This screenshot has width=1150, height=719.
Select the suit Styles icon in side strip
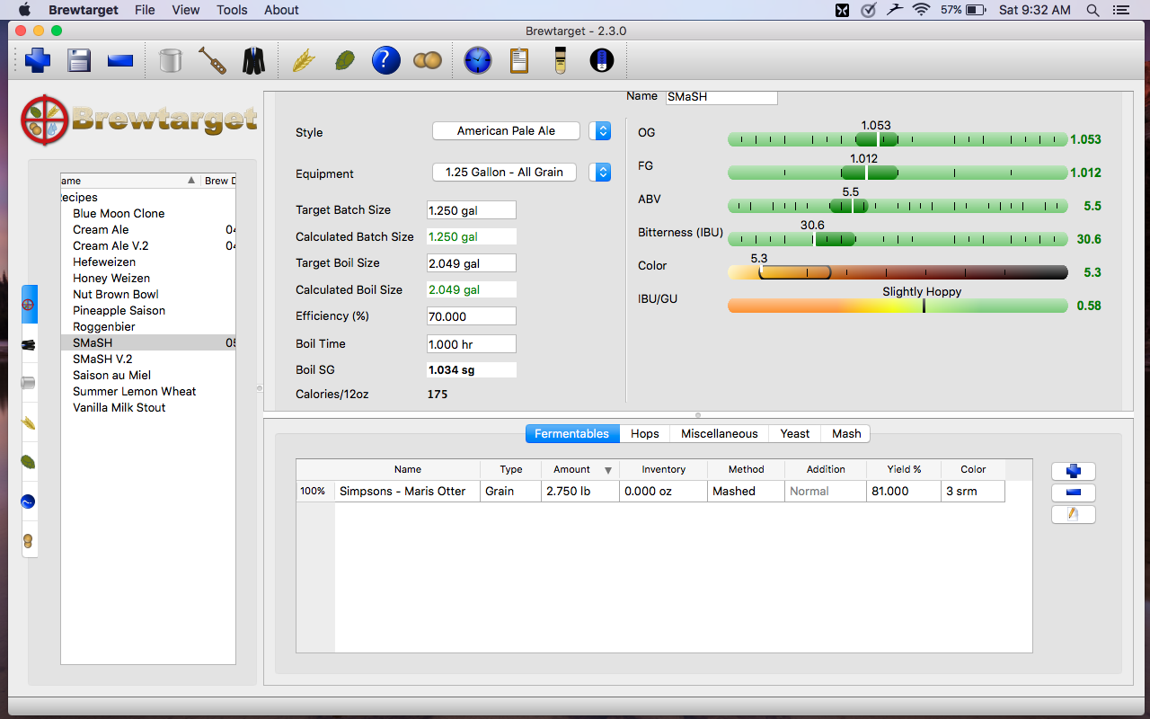pos(29,344)
